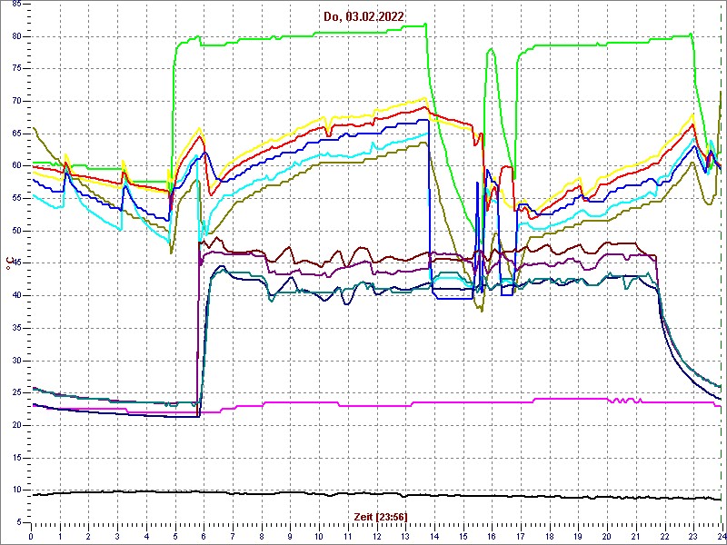Select the 65 value on temperature axis

tap(15, 134)
